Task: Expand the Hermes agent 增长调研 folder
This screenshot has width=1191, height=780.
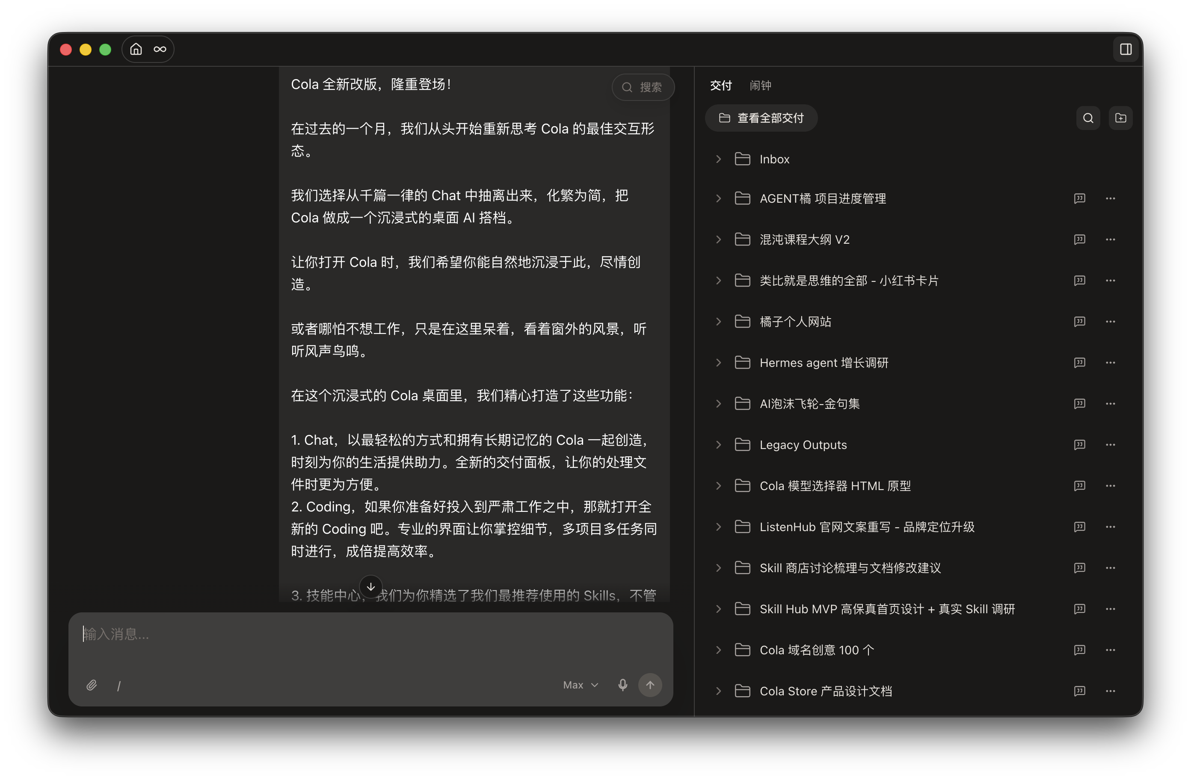Action: [719, 363]
